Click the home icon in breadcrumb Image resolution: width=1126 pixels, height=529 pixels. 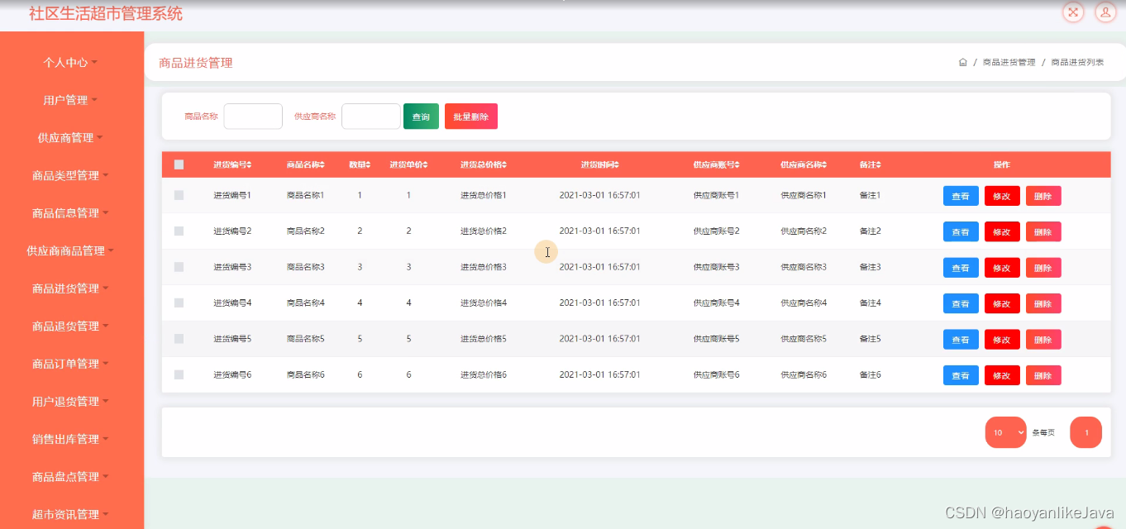pos(963,63)
